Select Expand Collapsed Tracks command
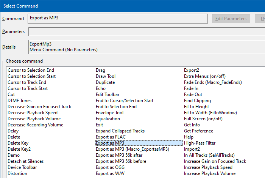The width and height of the screenshot is (265, 178). (120, 131)
